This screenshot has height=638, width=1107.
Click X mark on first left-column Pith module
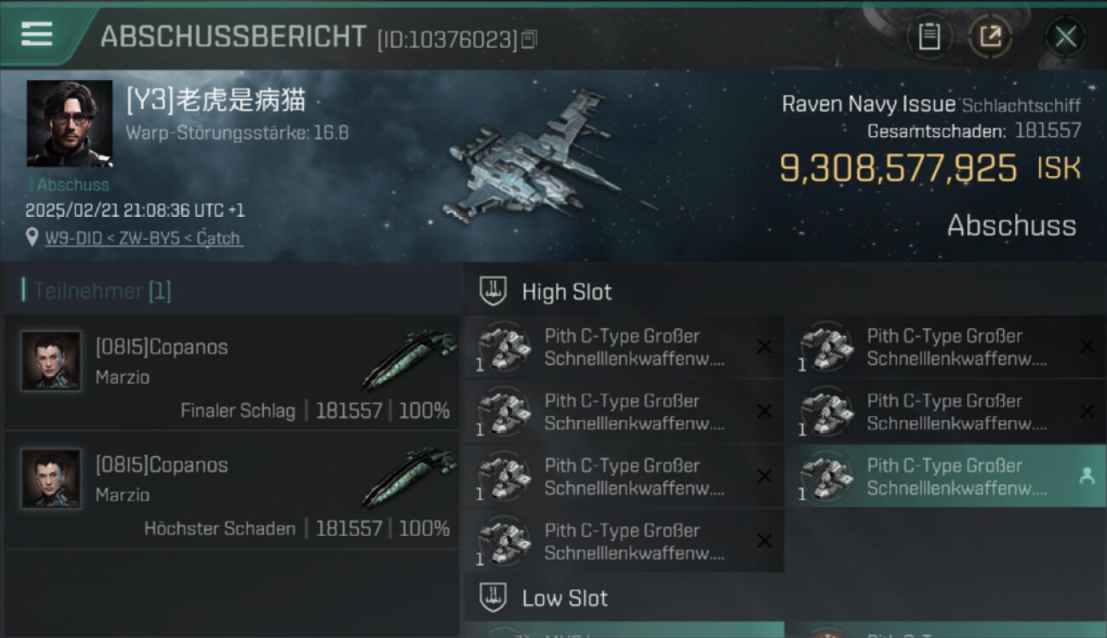[765, 346]
